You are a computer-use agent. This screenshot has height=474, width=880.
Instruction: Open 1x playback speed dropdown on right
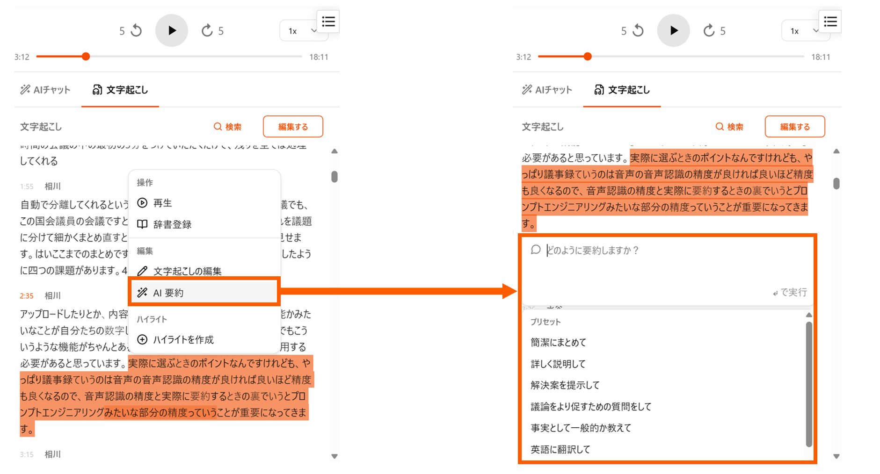pyautogui.click(x=804, y=31)
